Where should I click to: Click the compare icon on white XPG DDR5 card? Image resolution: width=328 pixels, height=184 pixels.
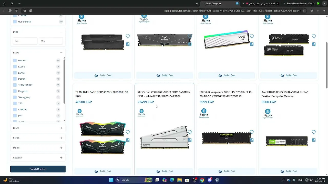(x=252, y=44)
